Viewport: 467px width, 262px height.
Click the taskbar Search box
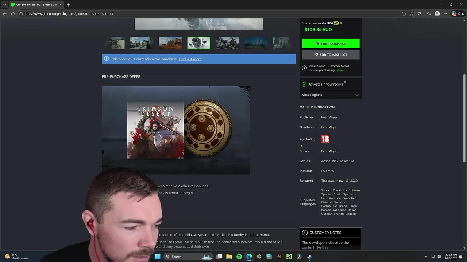pyautogui.click(x=189, y=257)
